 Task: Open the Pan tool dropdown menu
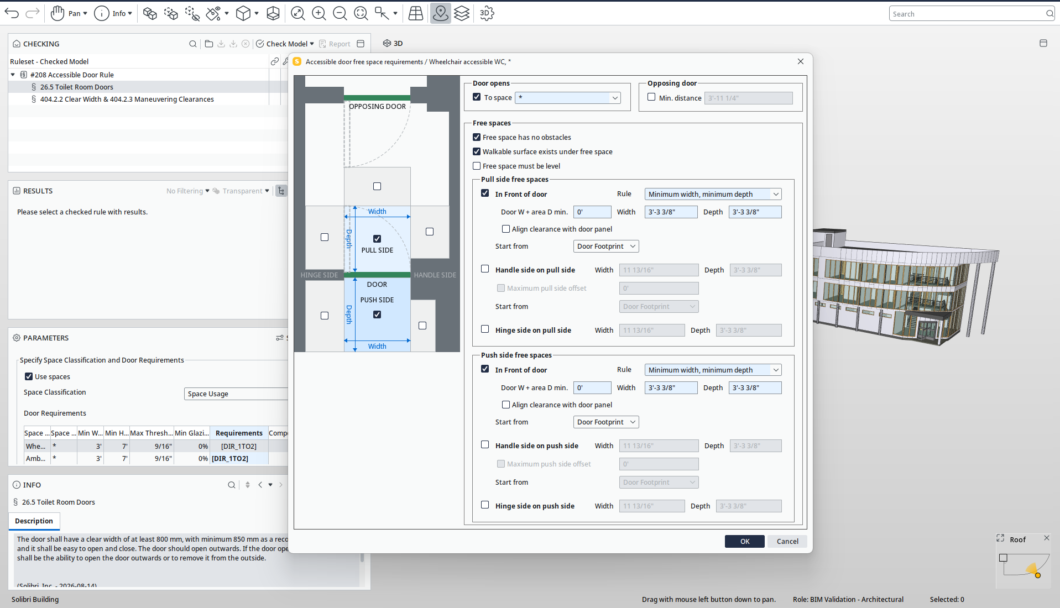pos(85,13)
